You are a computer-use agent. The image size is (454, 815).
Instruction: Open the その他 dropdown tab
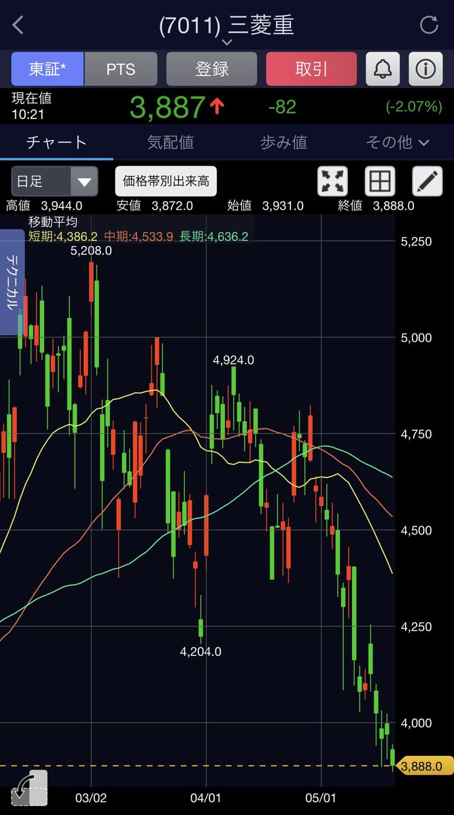pyautogui.click(x=398, y=142)
